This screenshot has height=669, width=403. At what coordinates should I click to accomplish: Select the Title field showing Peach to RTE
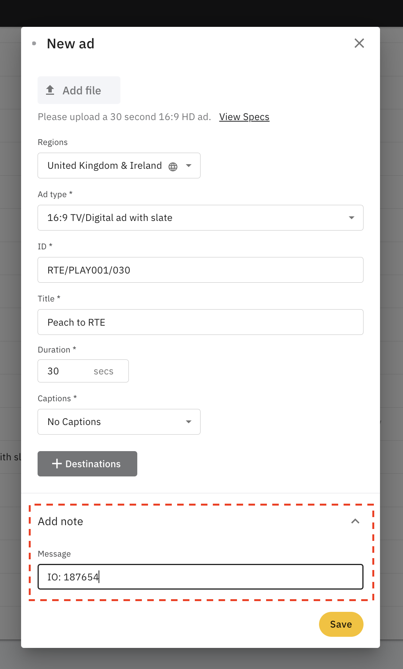200,322
